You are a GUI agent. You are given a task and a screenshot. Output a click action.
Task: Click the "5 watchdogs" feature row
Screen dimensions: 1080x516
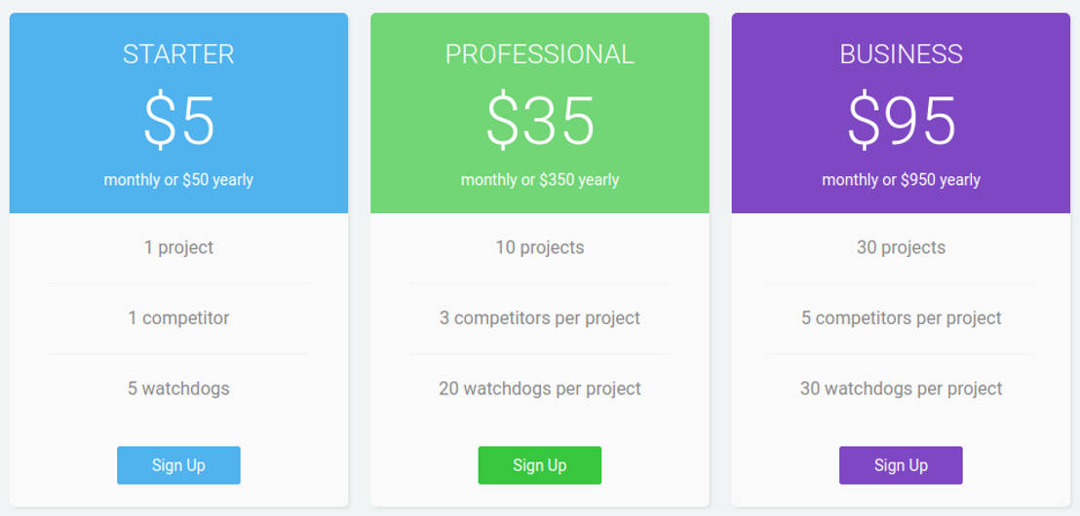point(178,388)
